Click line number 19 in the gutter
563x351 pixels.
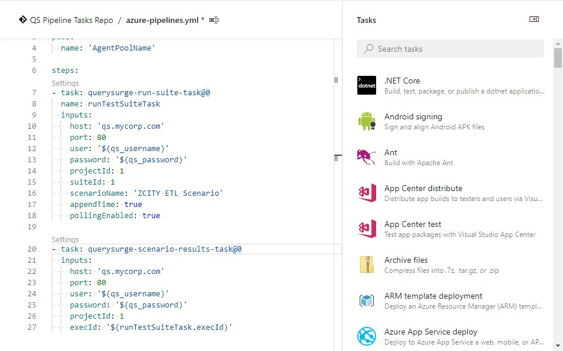[32, 227]
